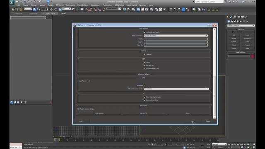Click the keyword search field
The height and width of the screenshot is (149, 265).
(x=209, y=2)
